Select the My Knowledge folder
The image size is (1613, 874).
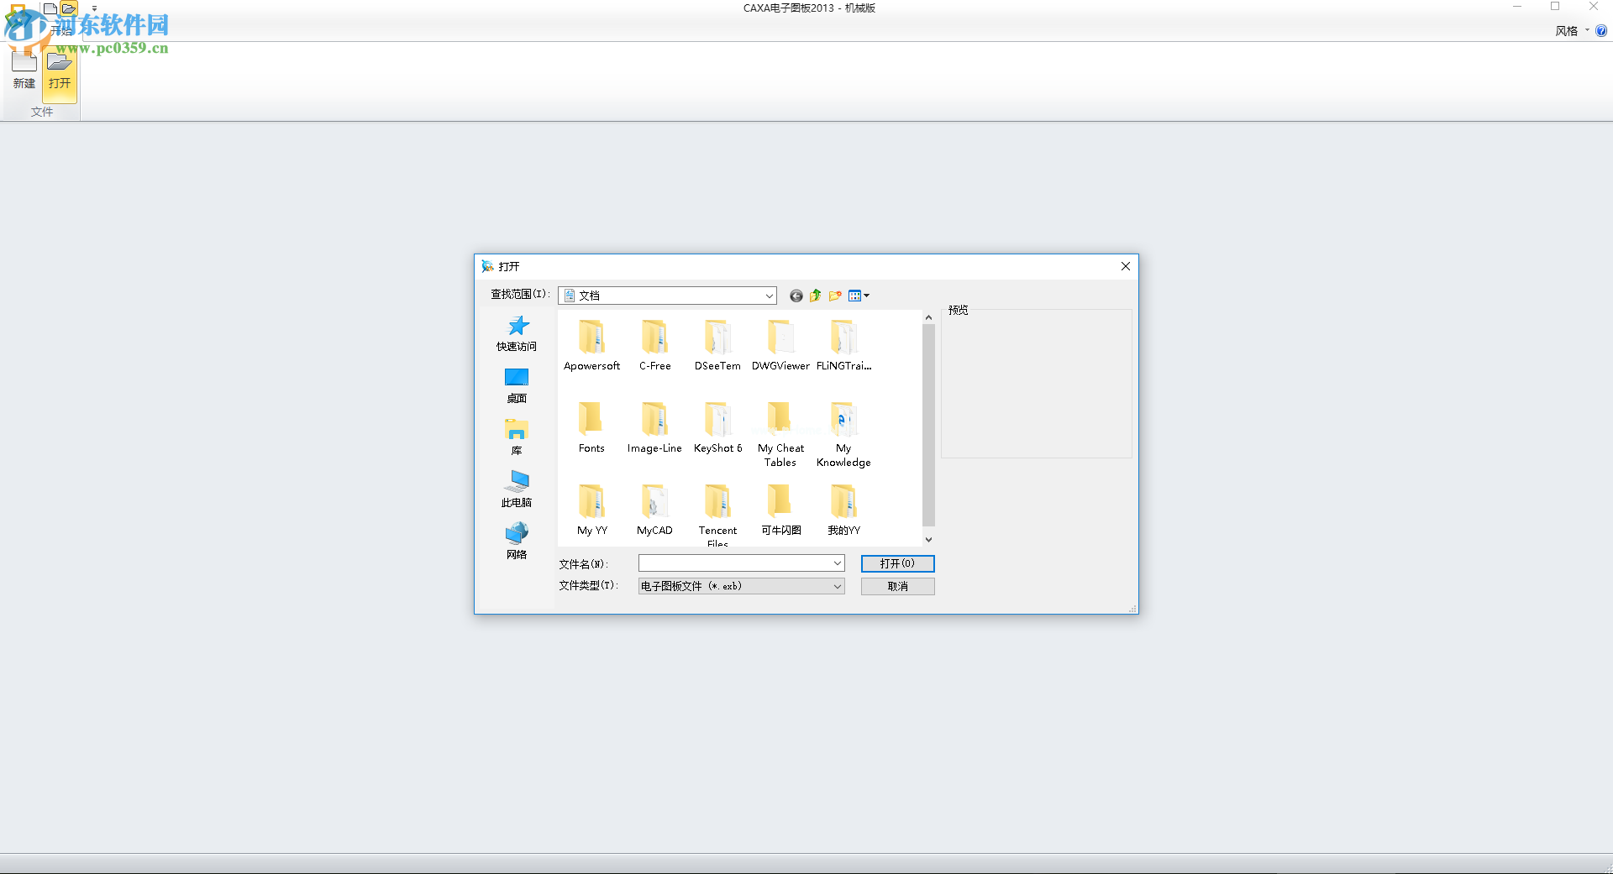point(843,434)
